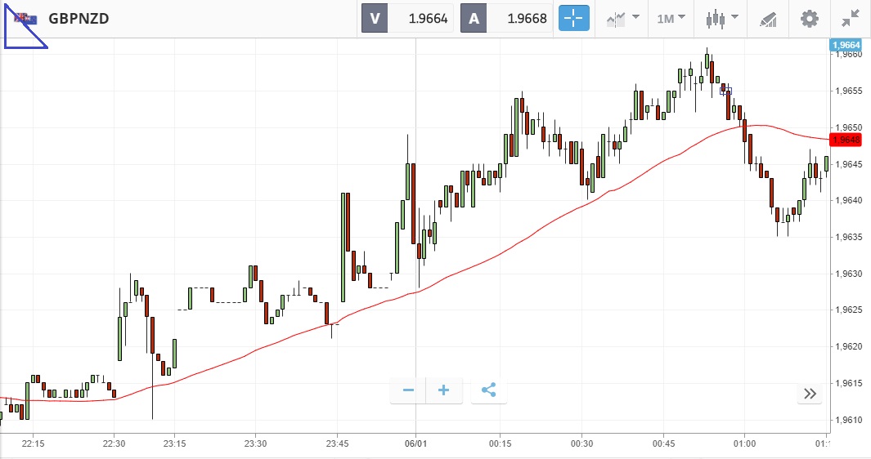Click the share chart icon

pos(489,390)
